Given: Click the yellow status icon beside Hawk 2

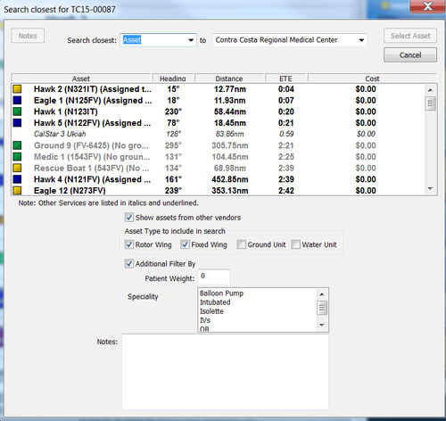Looking at the screenshot, I should click(x=17, y=89).
